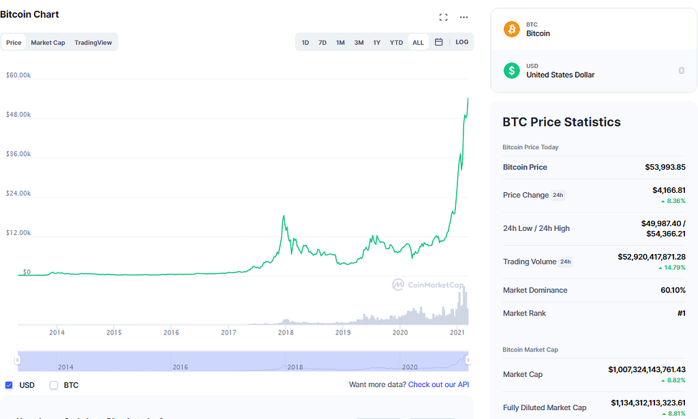Click the green USD dollar icon
Image resolution: width=698 pixels, height=419 pixels.
(x=511, y=70)
